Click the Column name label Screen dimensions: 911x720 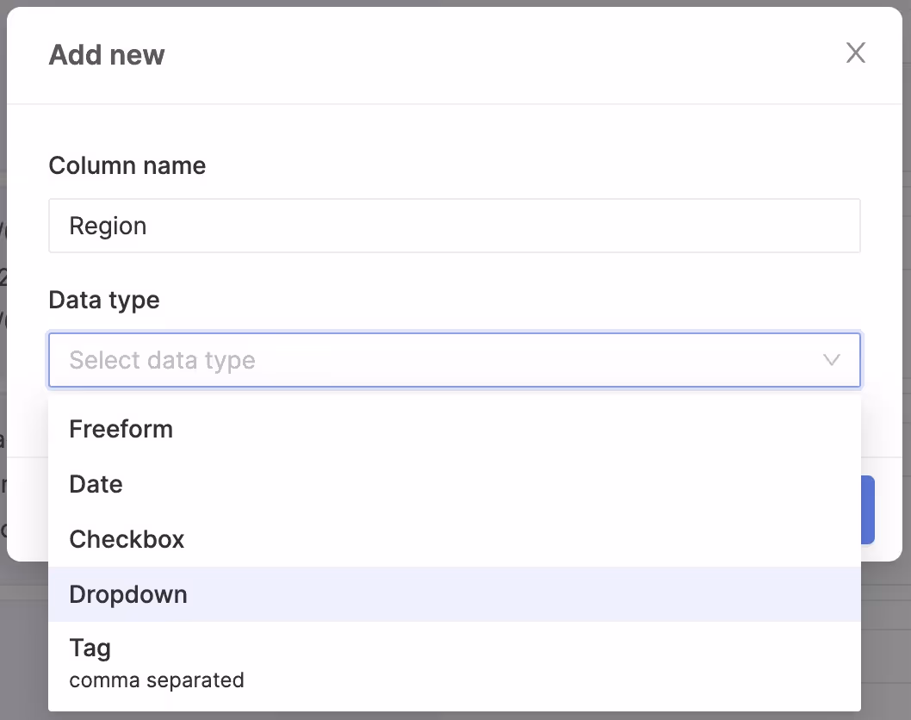127,165
